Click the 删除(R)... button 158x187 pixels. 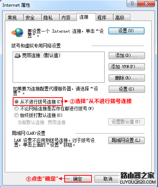[127, 78]
